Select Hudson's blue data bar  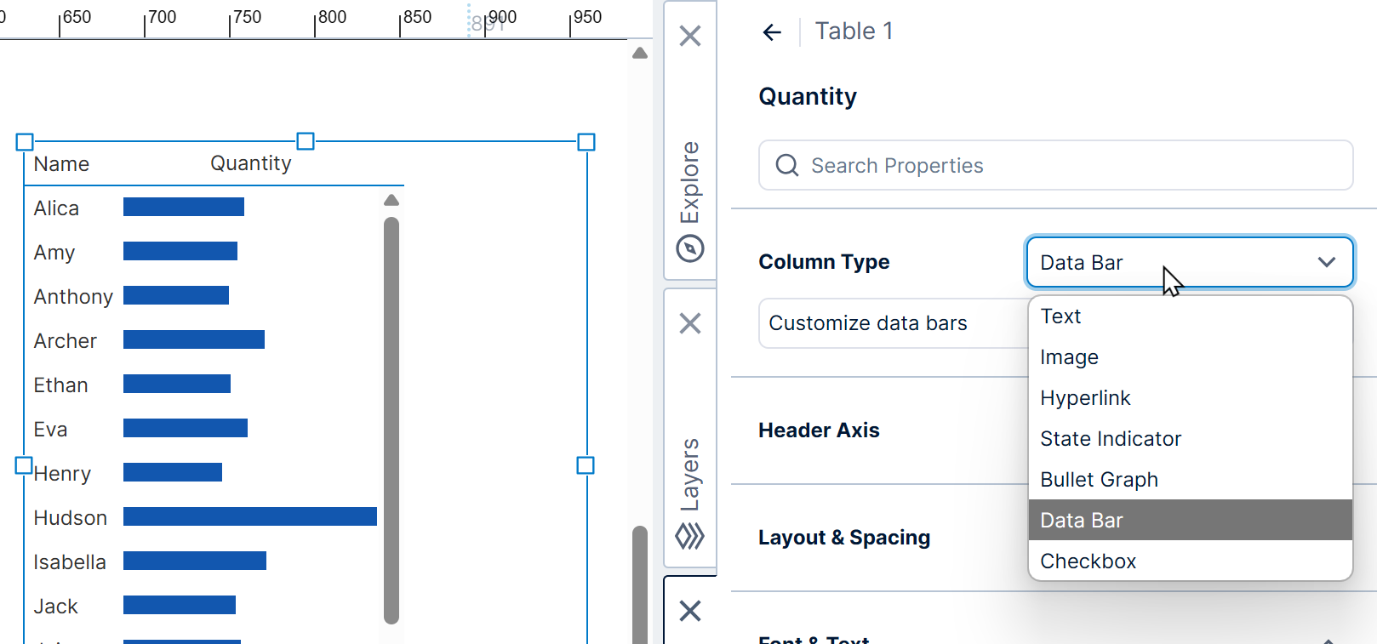249,516
